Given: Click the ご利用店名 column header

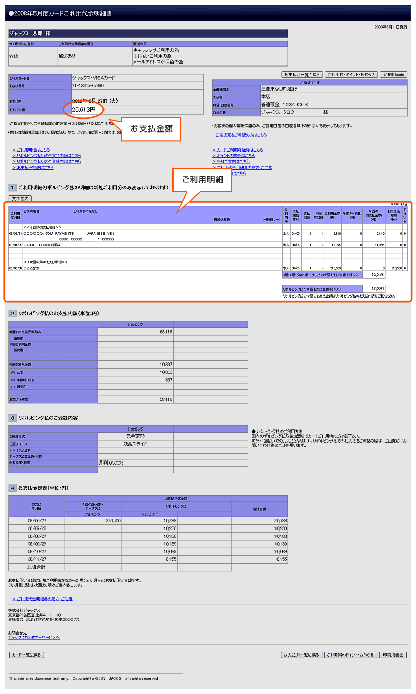Looking at the screenshot, I should point(32,211).
